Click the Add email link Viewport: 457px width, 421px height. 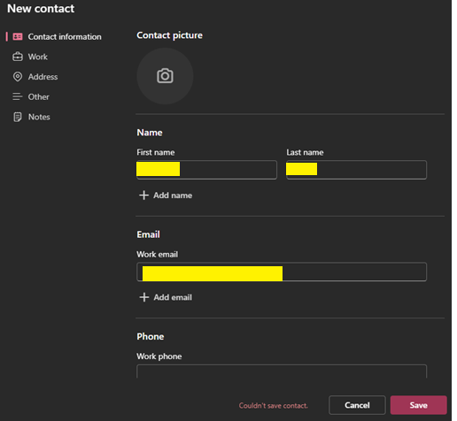click(x=166, y=297)
